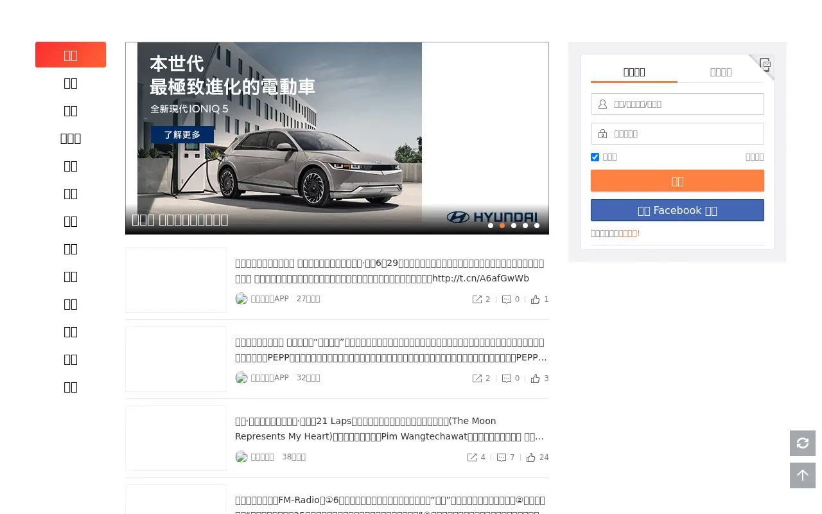Image resolution: width=822 pixels, height=514 pixels.
Task: Like the post showing 3 likes
Action: coord(536,378)
